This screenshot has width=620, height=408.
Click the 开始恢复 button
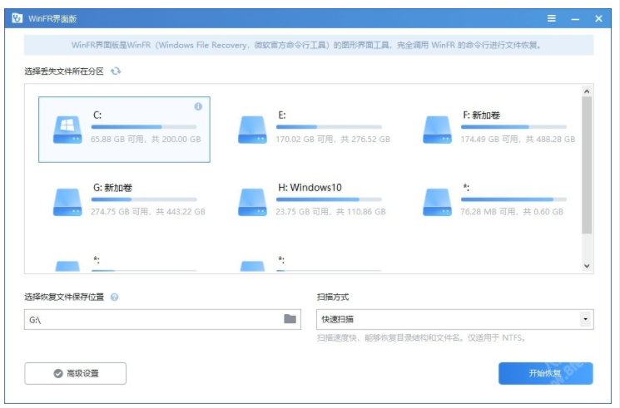tap(545, 374)
